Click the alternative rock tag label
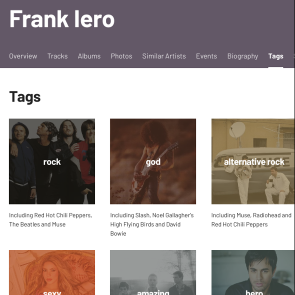Image resolution: width=295 pixels, height=295 pixels. coord(254,162)
